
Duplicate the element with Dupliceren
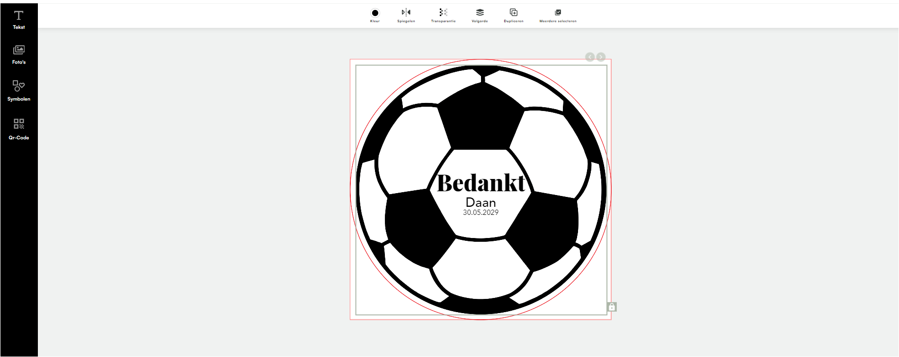pyautogui.click(x=514, y=12)
